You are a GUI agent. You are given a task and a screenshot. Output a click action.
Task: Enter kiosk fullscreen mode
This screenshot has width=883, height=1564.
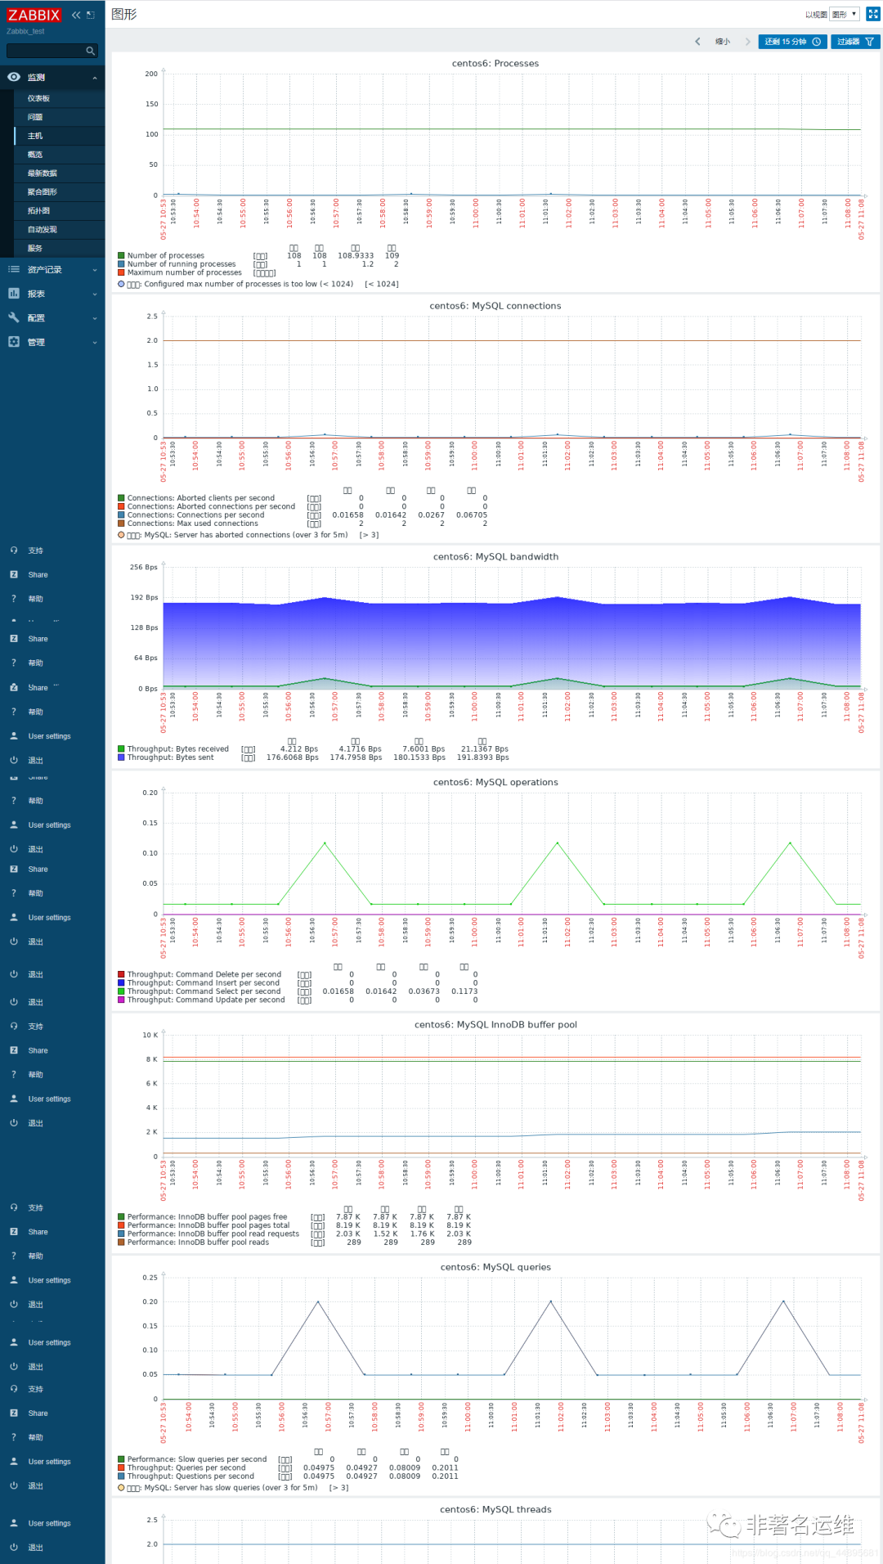[872, 14]
